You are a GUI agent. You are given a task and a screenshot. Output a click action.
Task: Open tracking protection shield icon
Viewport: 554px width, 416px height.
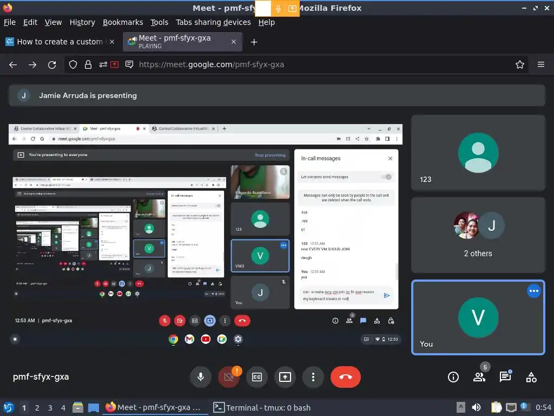click(73, 65)
